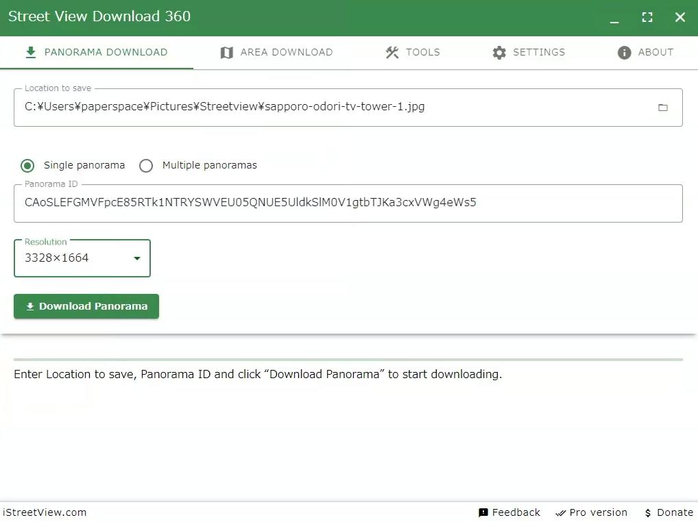Open the Tools tab
This screenshot has height=522, width=698.
click(x=413, y=53)
